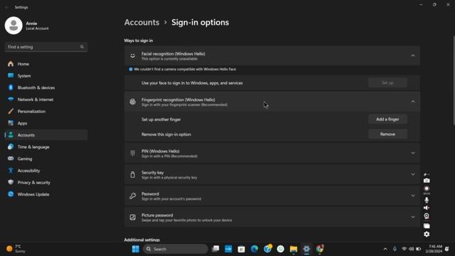The image size is (455, 256).
Task: Click the Add a finger button
Action: click(x=387, y=119)
